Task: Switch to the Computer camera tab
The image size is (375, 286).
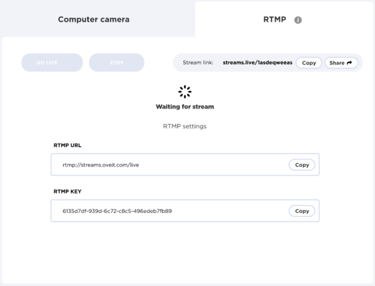Action: click(x=94, y=20)
